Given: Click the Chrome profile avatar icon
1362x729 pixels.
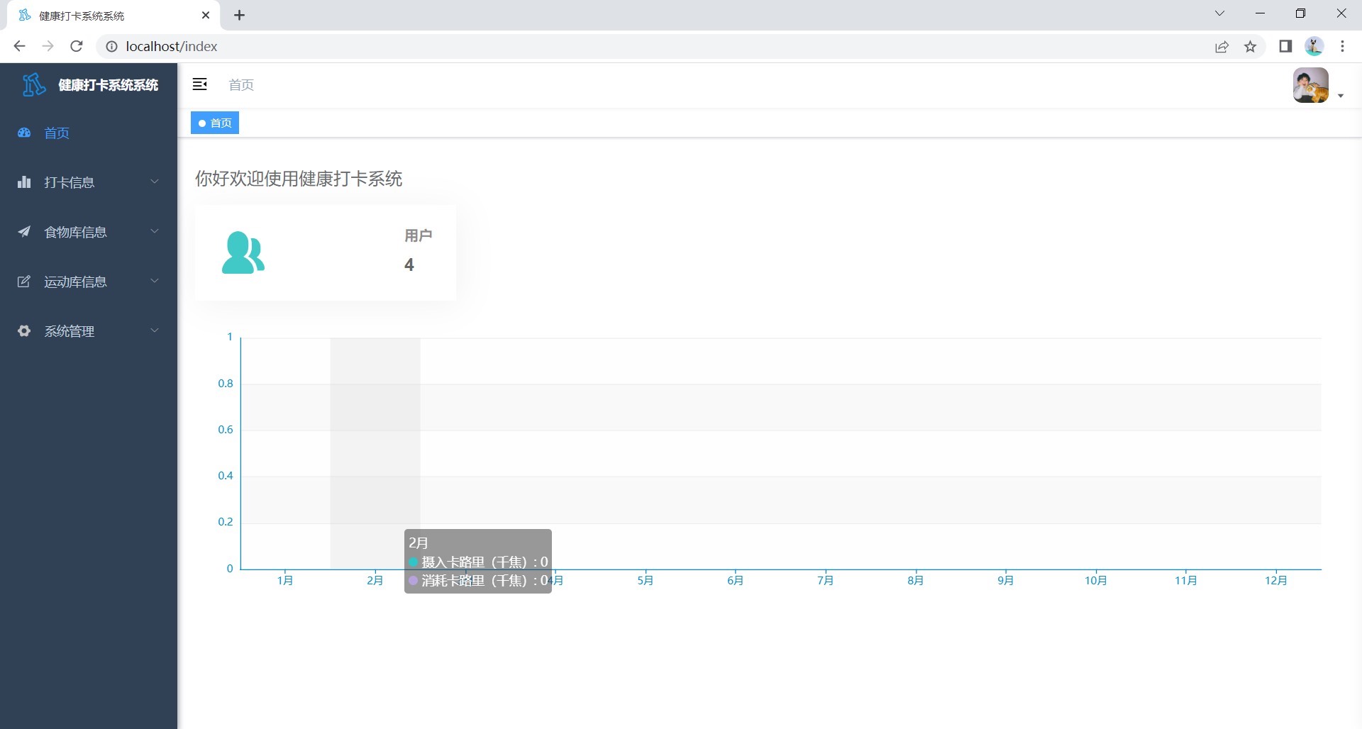Looking at the screenshot, I should (x=1314, y=46).
